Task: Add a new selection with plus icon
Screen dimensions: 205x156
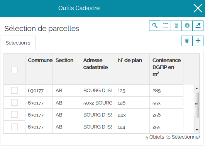Action: pos(198,41)
